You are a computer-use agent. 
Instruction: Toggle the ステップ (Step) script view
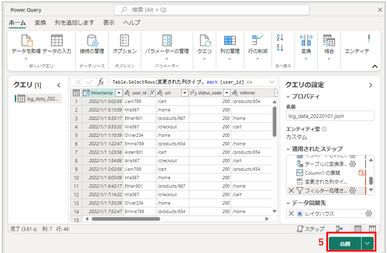[311, 229]
